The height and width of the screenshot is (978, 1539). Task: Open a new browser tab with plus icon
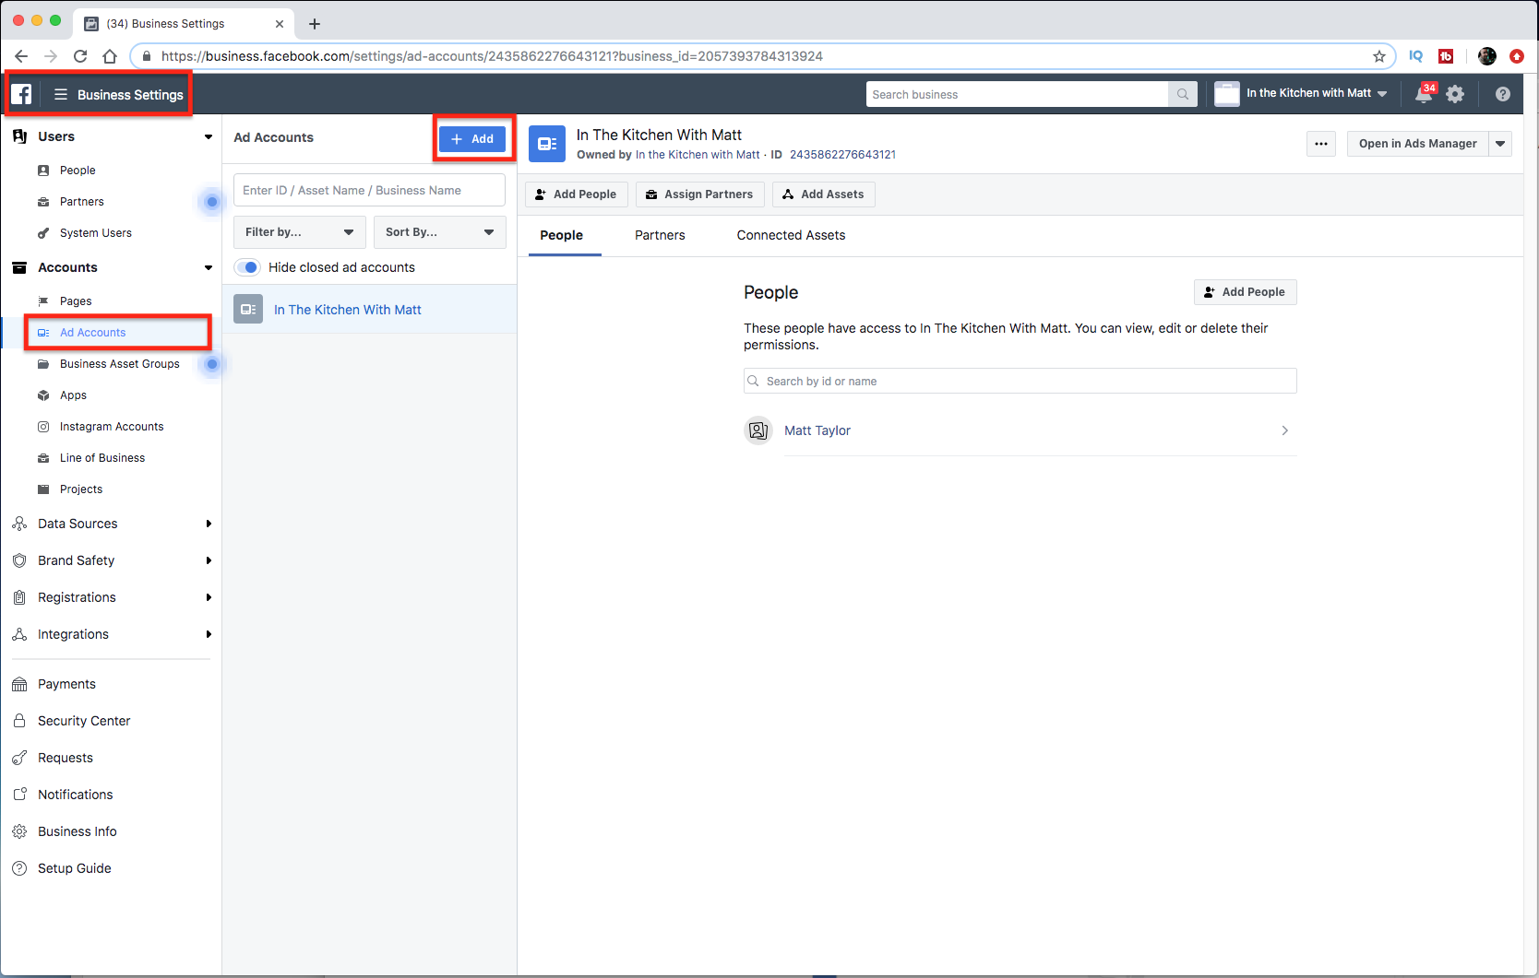(x=315, y=24)
